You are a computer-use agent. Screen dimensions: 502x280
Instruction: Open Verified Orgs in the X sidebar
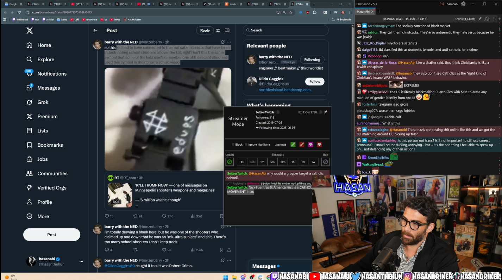[46, 187]
